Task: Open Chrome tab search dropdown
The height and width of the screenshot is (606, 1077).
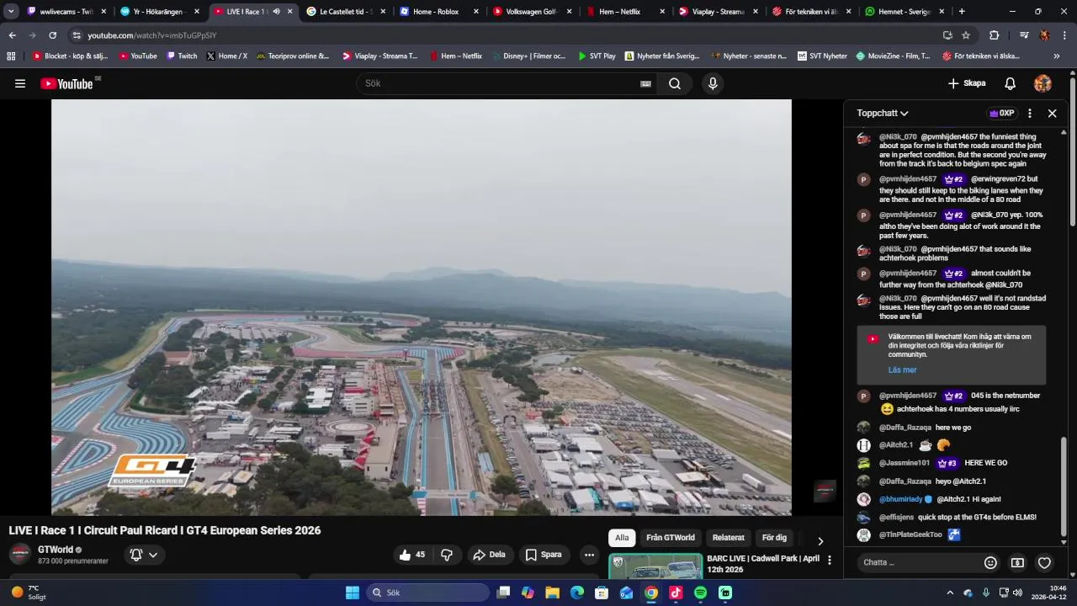Action: (x=11, y=12)
